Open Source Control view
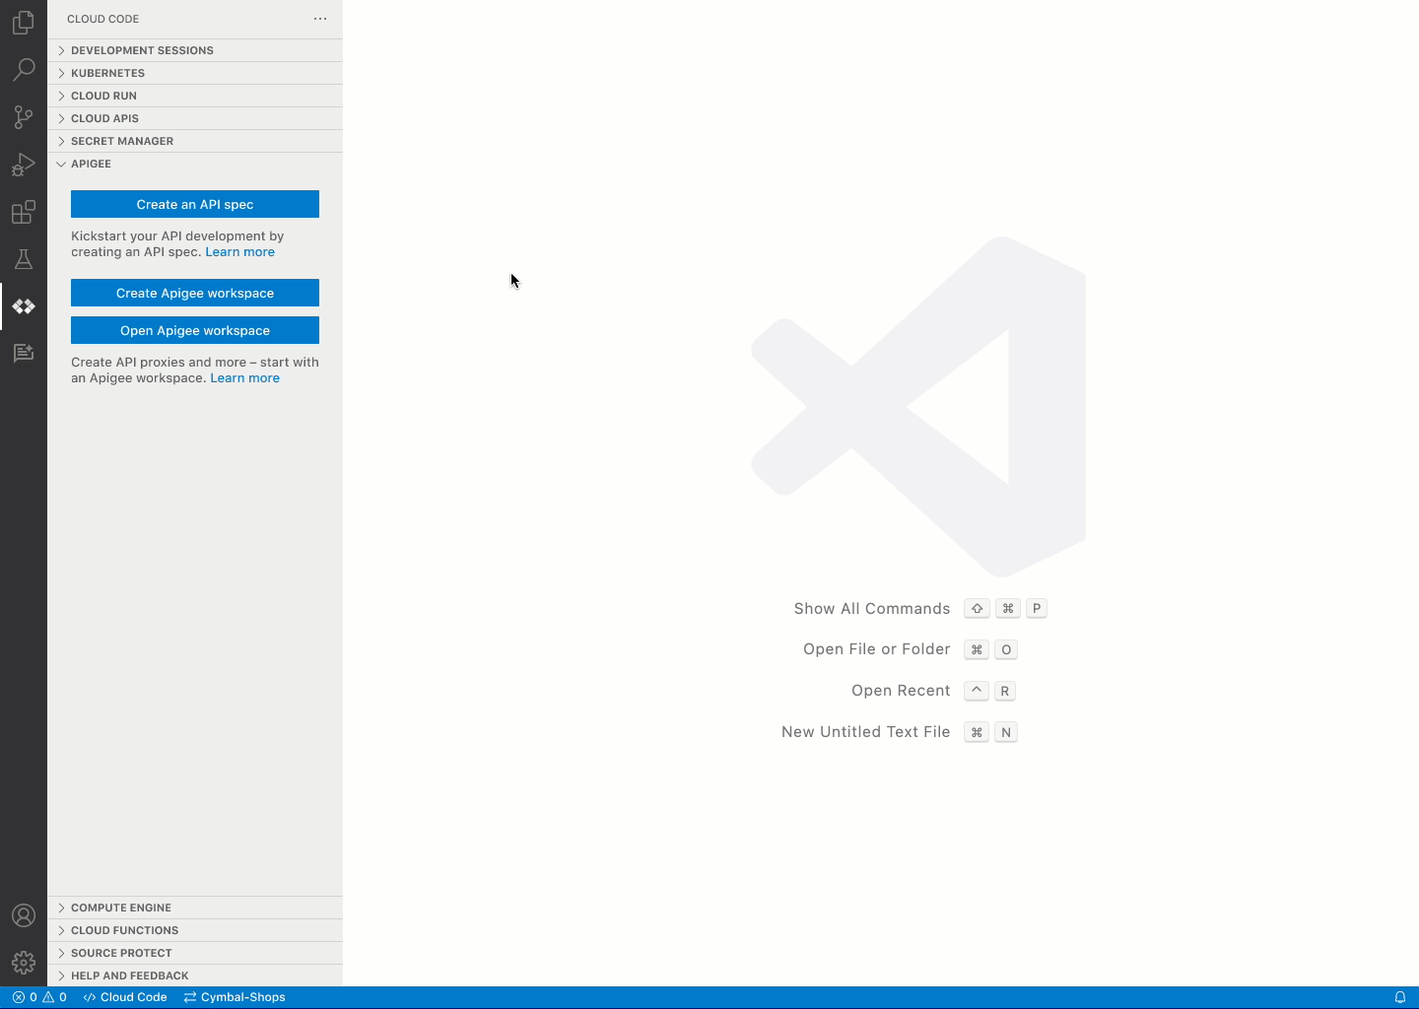Screen dimensions: 1419x1009 [x=24, y=117]
